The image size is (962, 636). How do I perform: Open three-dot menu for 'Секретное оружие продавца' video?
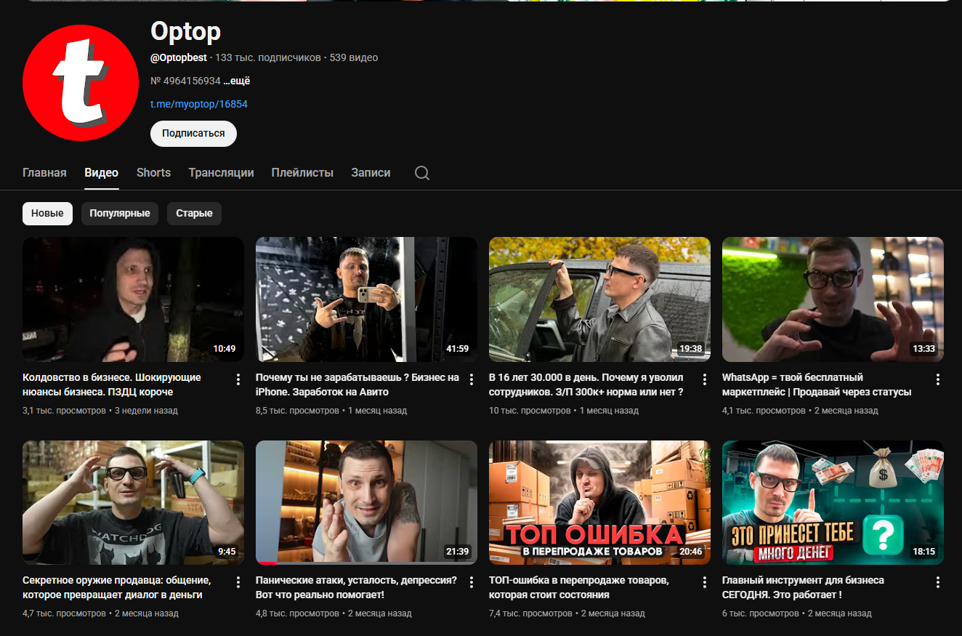coord(238,582)
